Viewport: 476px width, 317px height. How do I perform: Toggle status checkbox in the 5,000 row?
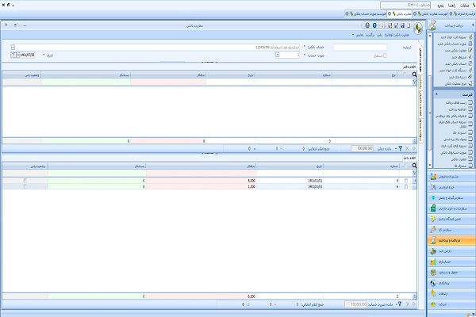coord(25,181)
